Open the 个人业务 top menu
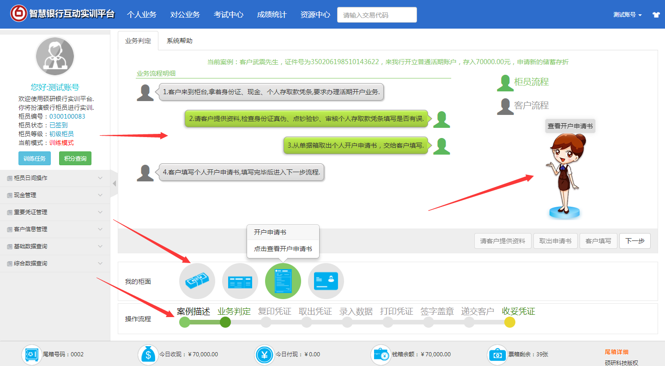This screenshot has height=366, width=665. 142,15
